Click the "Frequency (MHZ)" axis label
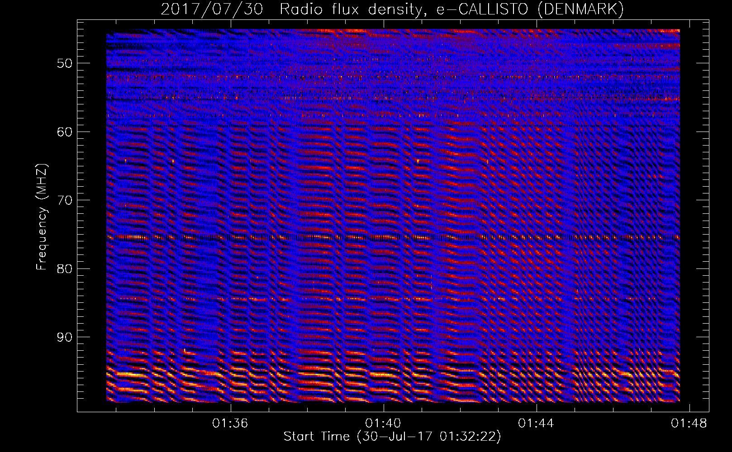This screenshot has width=732, height=452. coord(42,217)
